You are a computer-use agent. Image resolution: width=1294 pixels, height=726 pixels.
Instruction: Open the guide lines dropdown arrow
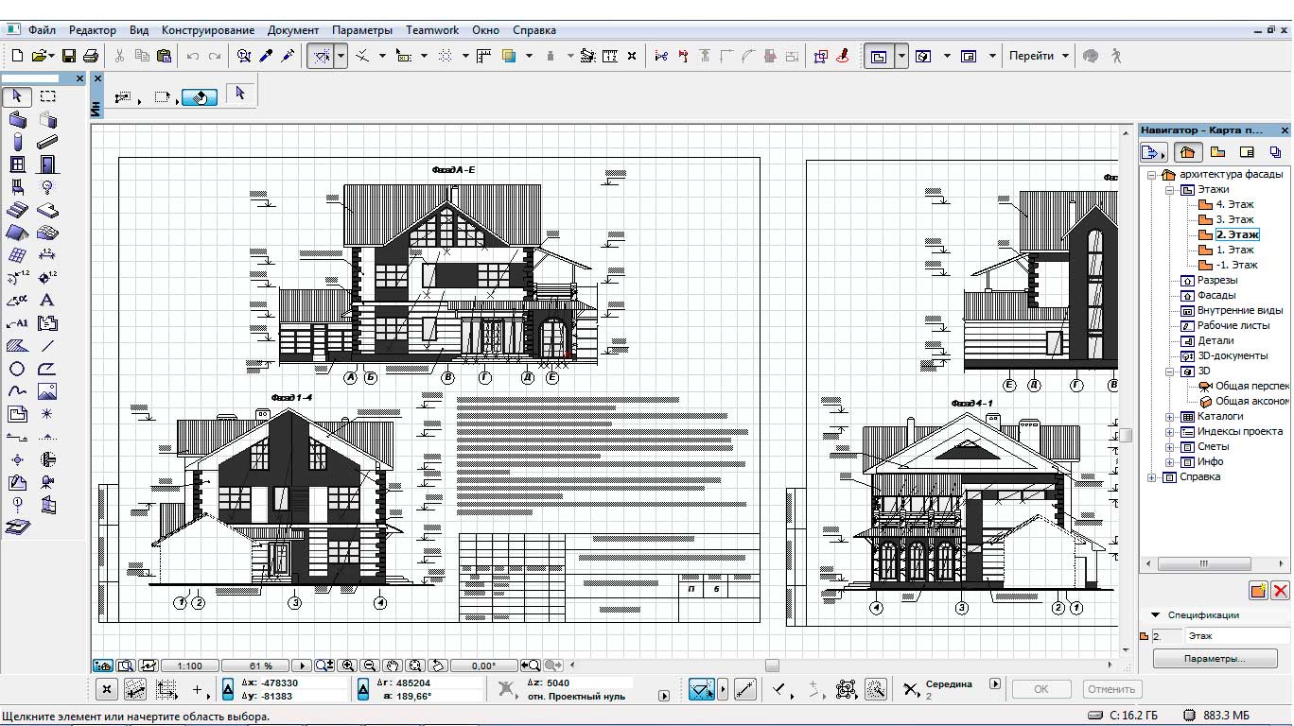point(341,56)
